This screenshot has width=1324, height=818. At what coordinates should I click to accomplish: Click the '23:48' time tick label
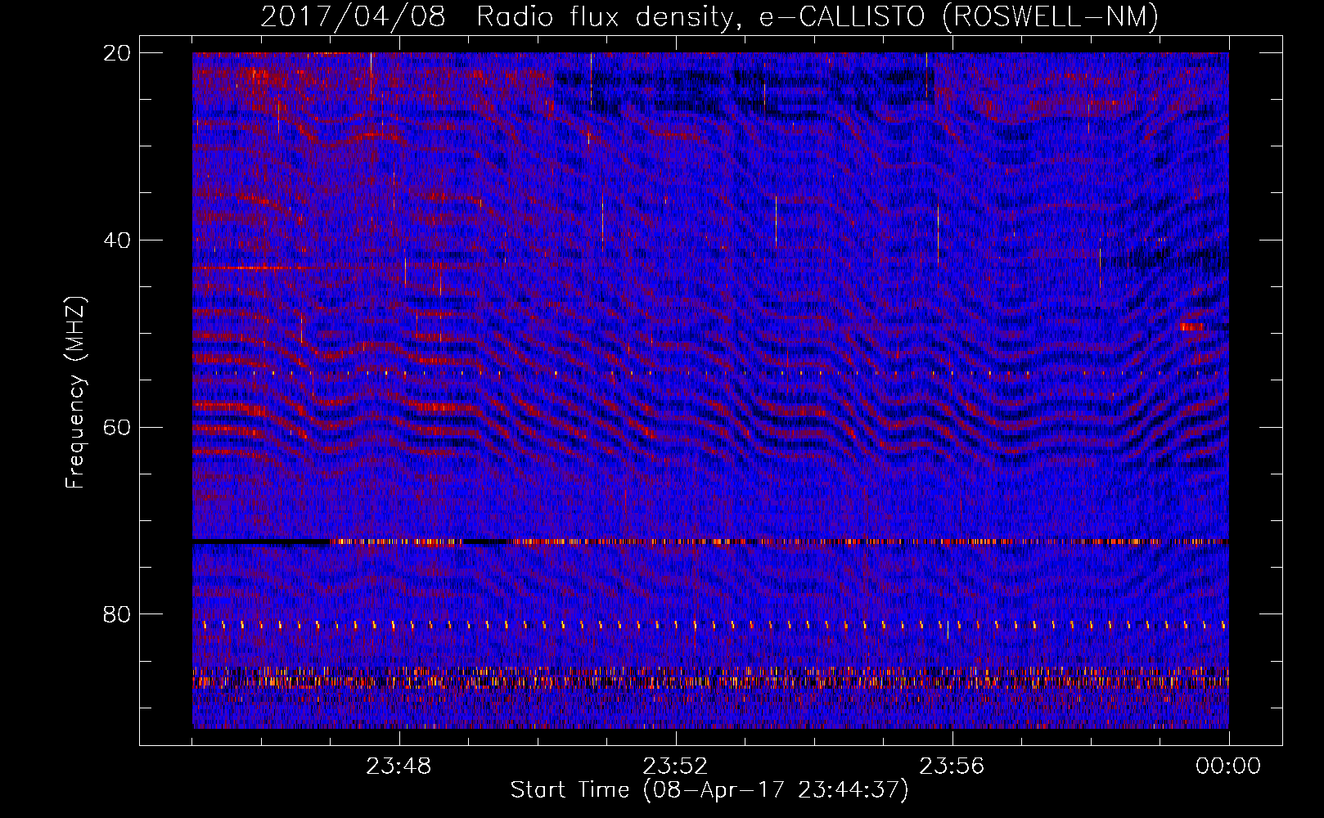[x=399, y=766]
